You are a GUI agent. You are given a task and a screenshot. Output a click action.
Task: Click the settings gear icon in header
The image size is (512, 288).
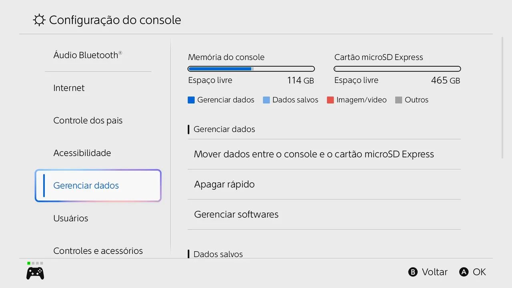(39, 20)
